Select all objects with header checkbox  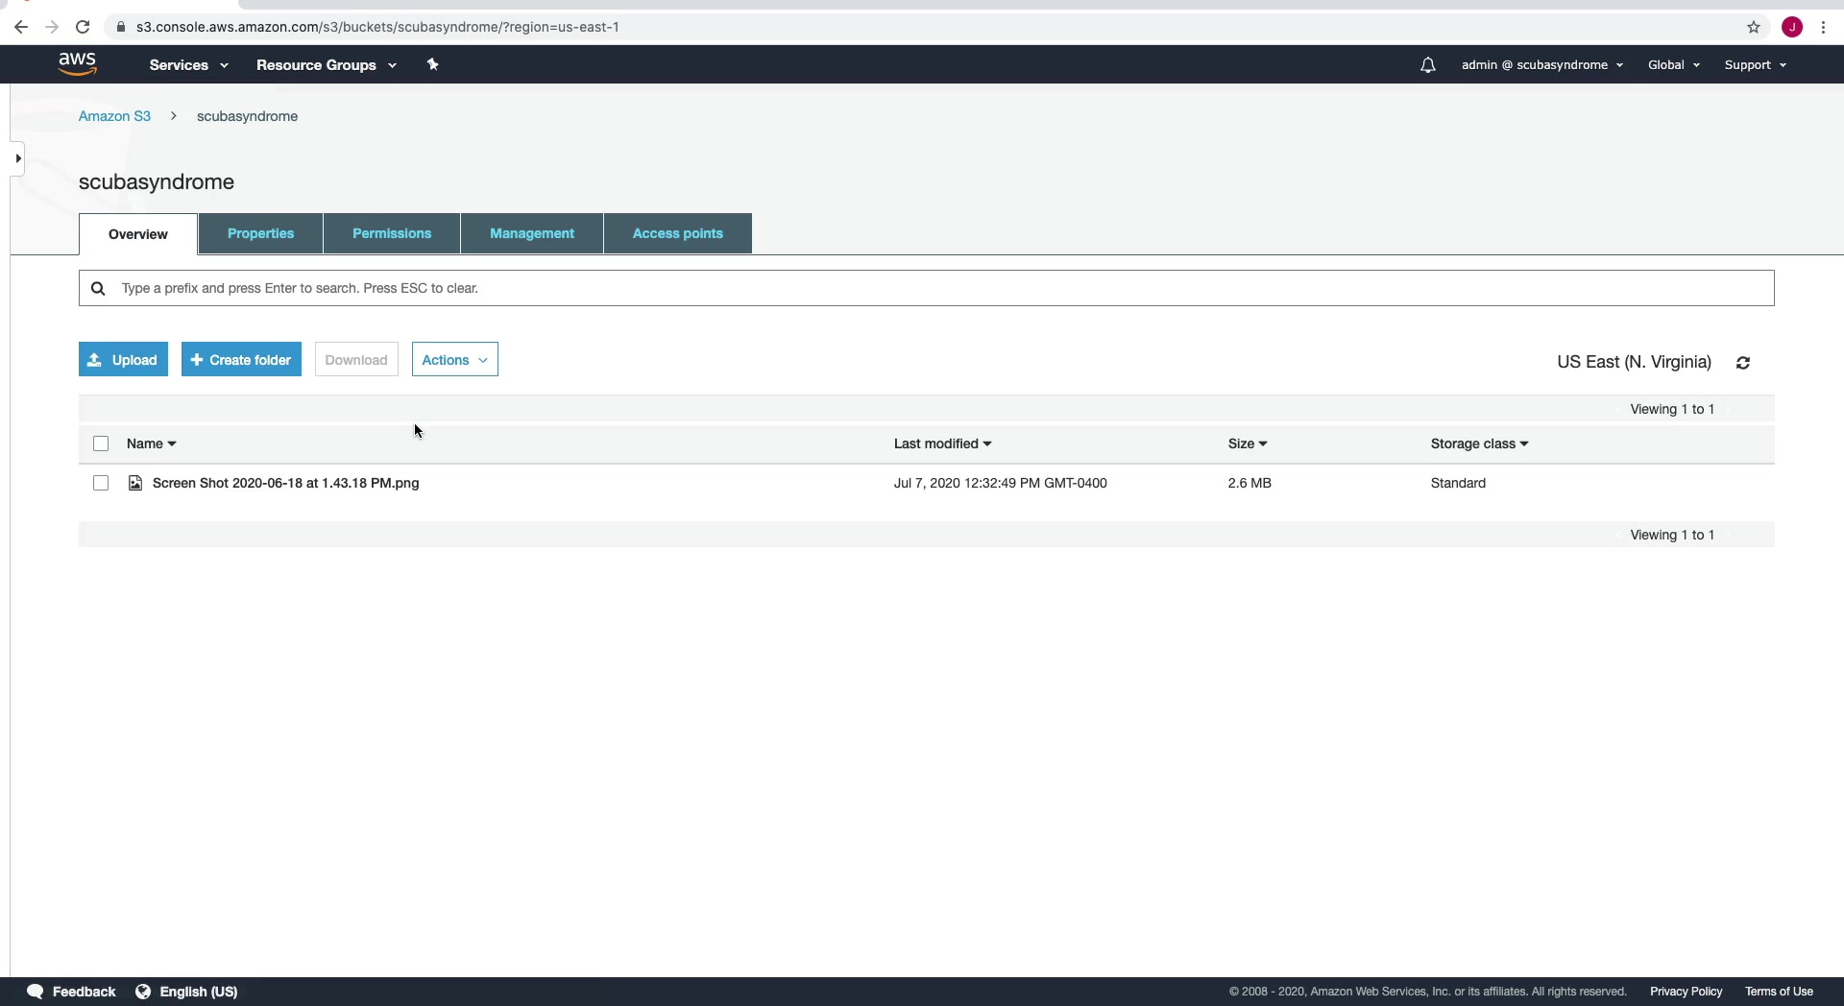(x=101, y=443)
